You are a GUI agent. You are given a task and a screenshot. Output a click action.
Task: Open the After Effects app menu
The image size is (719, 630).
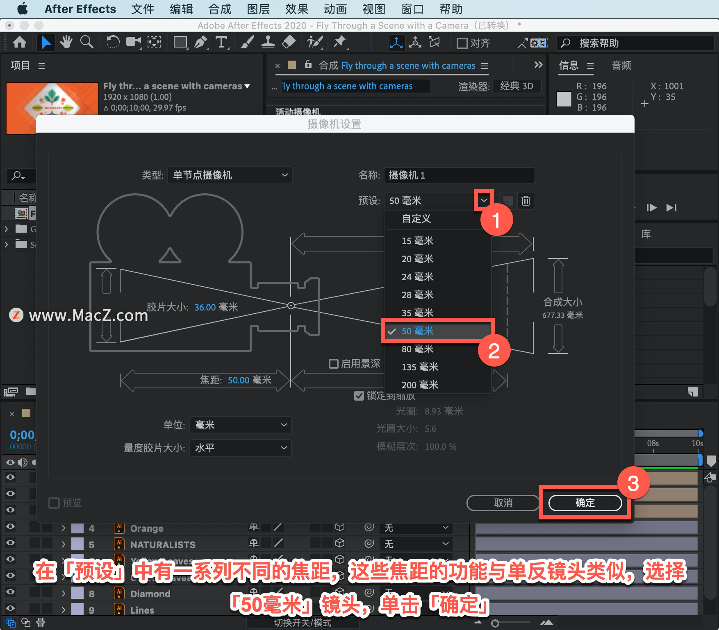pos(80,9)
